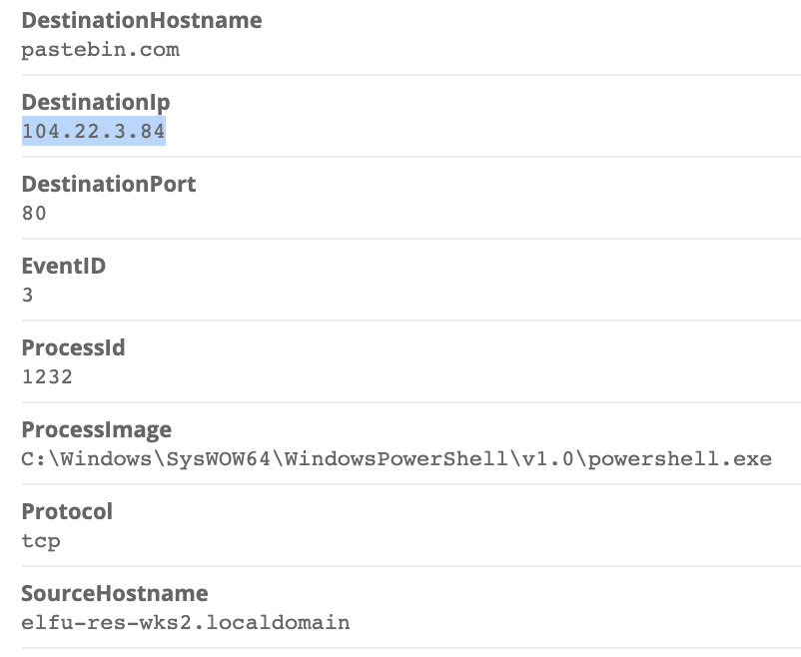
Task: Select the elfu-res-wks2.localdomain value
Action: click(x=186, y=623)
